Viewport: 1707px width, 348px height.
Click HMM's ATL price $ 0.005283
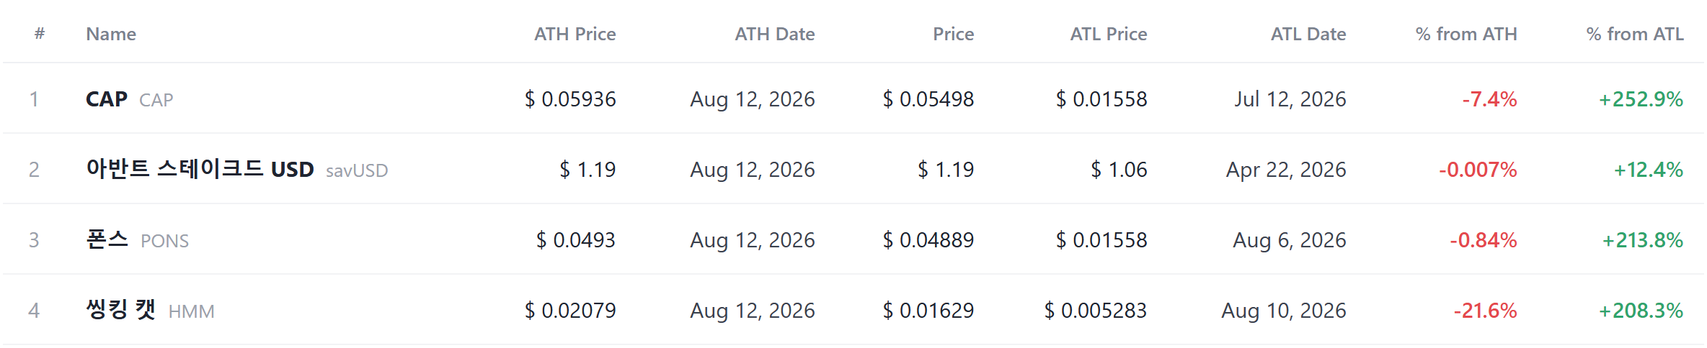[1096, 311]
